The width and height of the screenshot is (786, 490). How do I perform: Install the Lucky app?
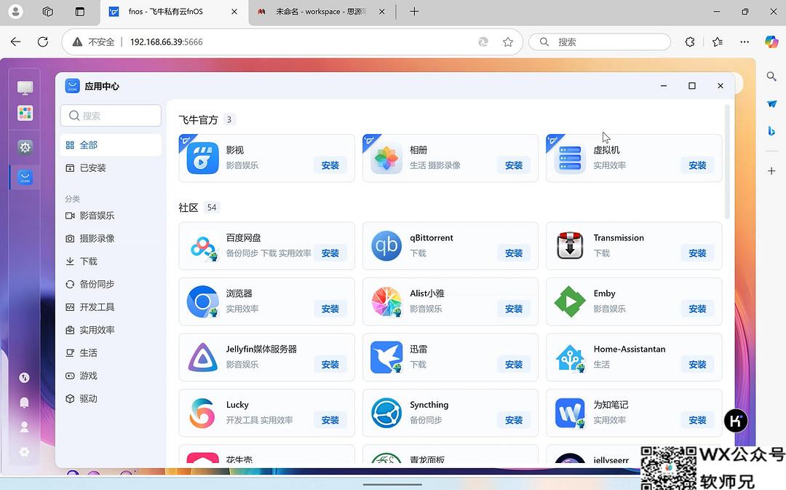point(330,420)
